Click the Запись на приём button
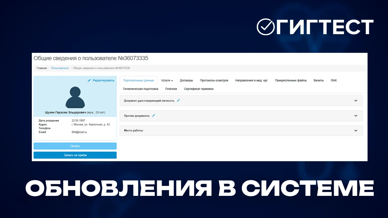The image size is (388, 218). (75, 155)
